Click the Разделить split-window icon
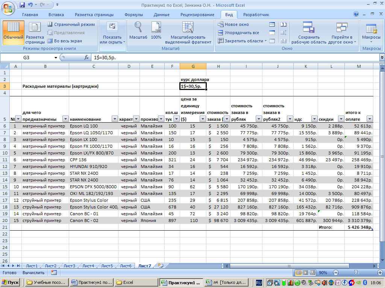This screenshot has height=288, width=385. [x=272, y=24]
